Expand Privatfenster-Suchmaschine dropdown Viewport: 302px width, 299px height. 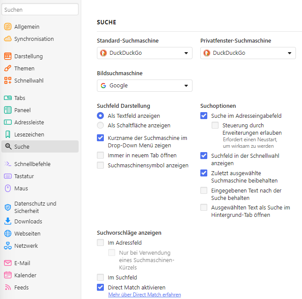click(248, 53)
